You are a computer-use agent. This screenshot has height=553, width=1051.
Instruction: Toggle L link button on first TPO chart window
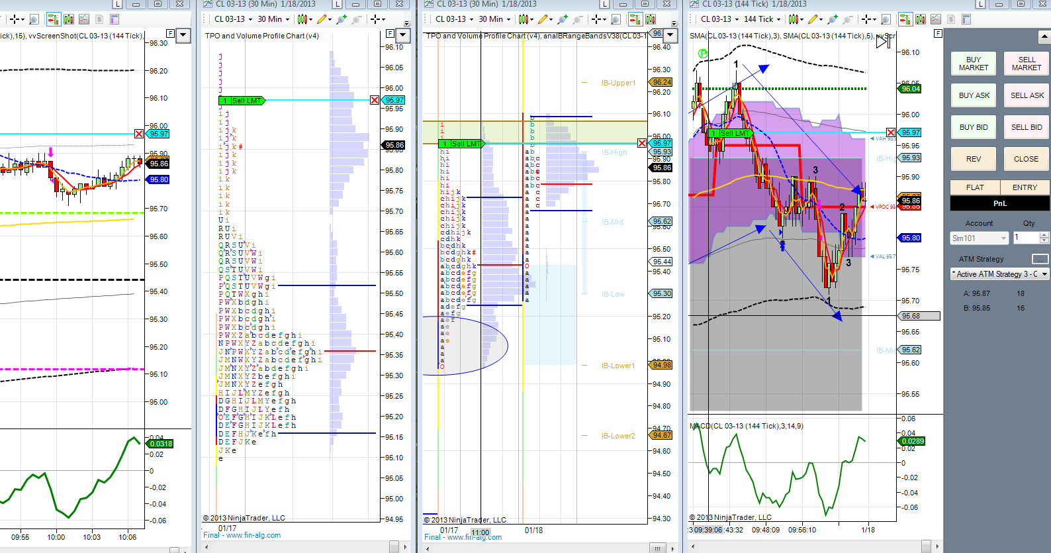[338, 3]
